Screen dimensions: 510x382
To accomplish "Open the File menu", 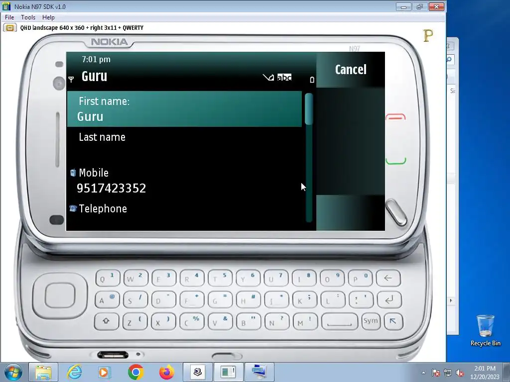I will (x=9, y=17).
